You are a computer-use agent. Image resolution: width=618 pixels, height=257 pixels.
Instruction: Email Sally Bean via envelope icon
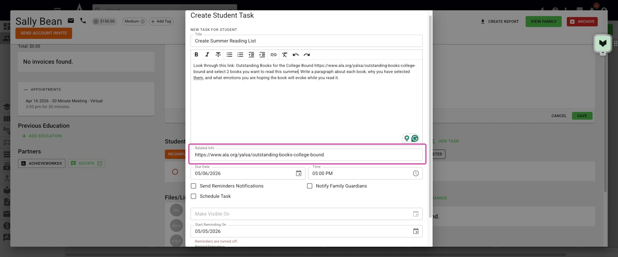click(71, 21)
